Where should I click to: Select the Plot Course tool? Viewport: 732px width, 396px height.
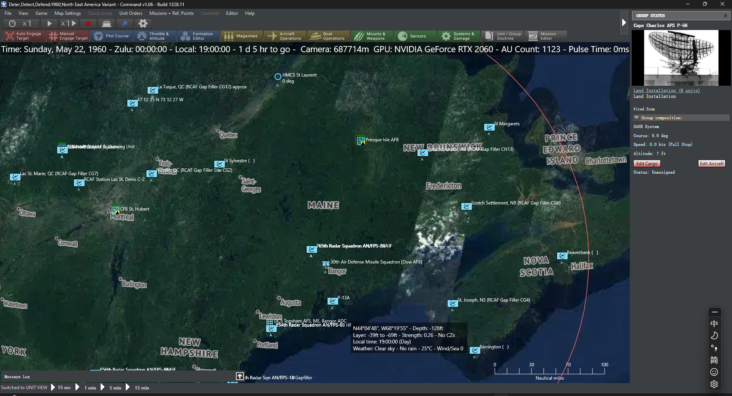(112, 36)
